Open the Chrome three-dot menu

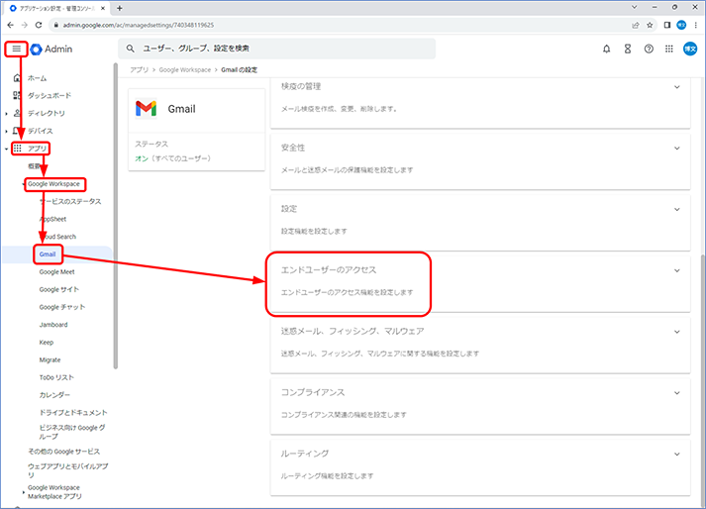click(696, 25)
